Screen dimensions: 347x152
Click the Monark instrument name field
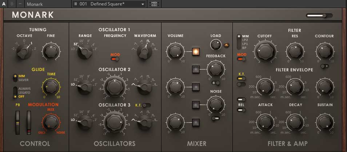point(47,4)
